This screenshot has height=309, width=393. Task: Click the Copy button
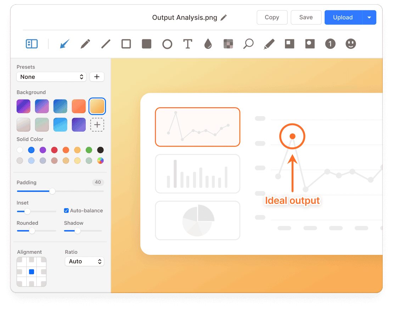click(x=272, y=17)
